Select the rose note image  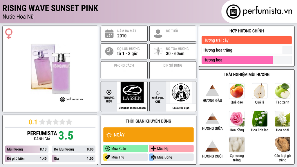point(237,119)
